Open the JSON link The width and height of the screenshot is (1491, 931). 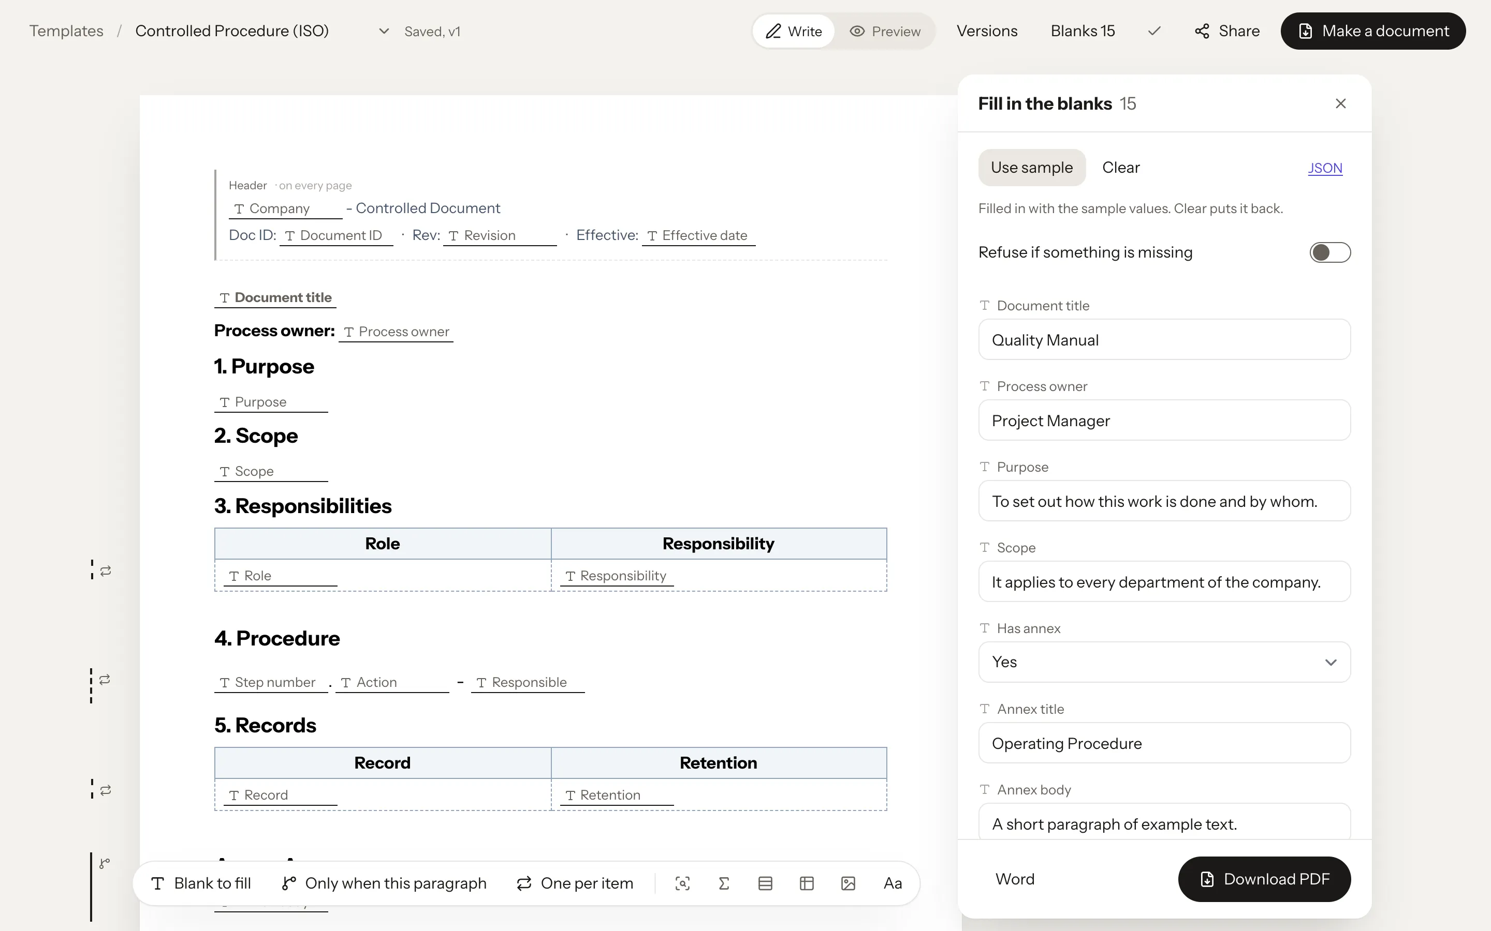[x=1325, y=168]
